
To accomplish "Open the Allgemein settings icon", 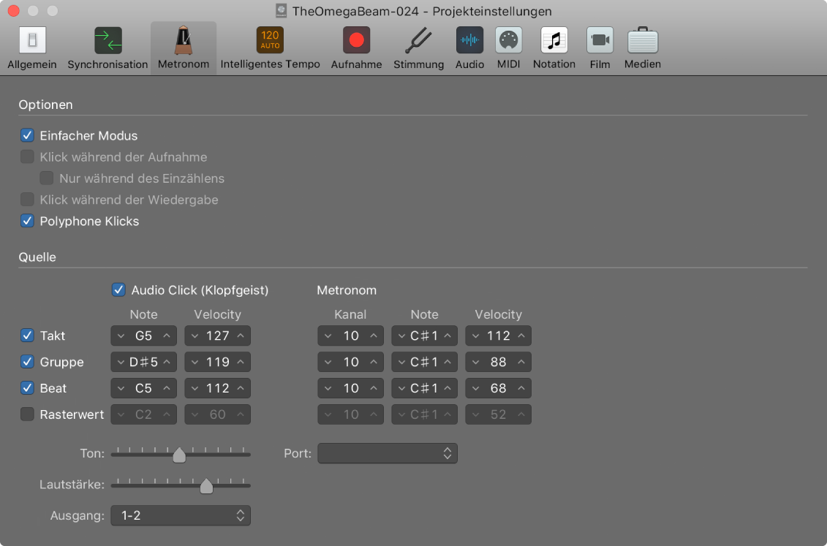I will pyautogui.click(x=32, y=40).
